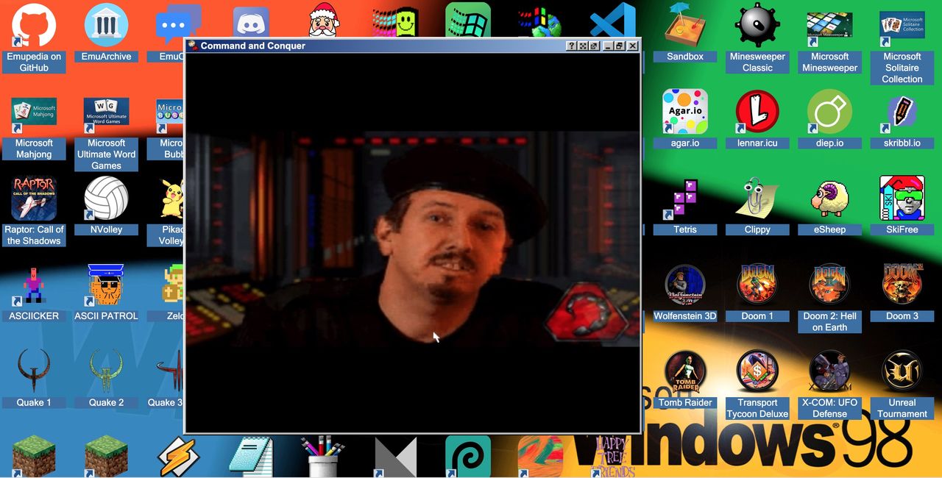Toggle fullscreen mode for Command and Conquer window
942x478 pixels.
[x=583, y=46]
